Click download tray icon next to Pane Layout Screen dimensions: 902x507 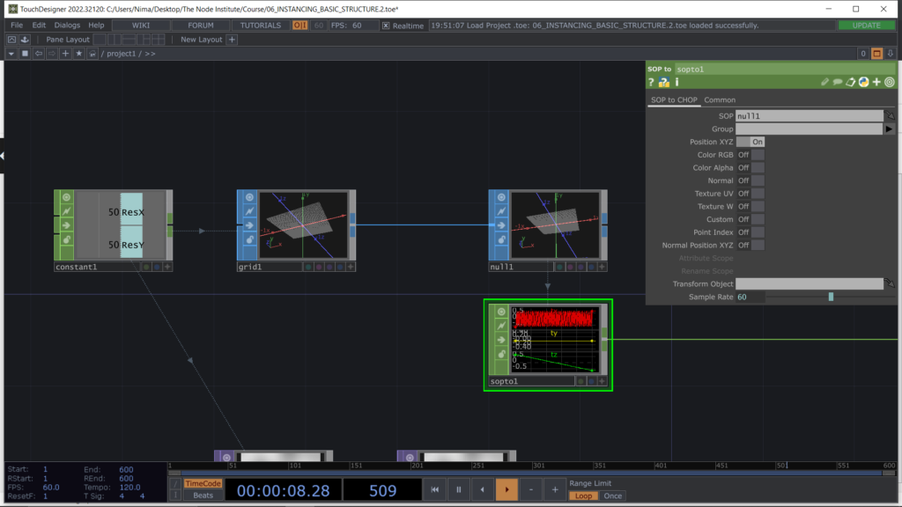tap(25, 39)
